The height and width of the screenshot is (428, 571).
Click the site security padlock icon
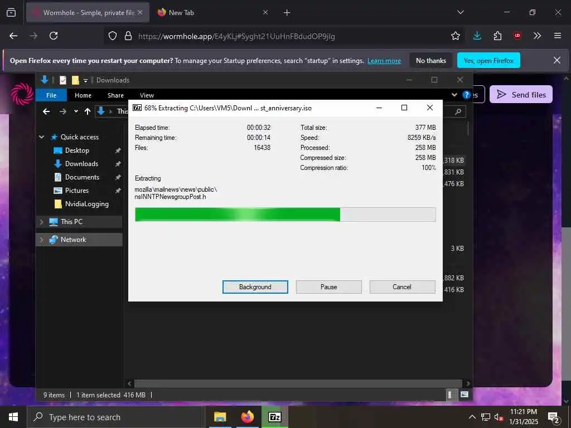click(128, 36)
